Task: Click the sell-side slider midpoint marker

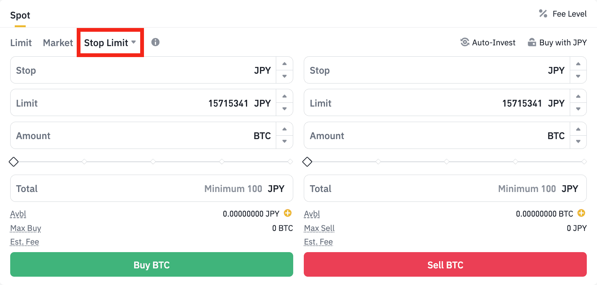Action: [447, 162]
